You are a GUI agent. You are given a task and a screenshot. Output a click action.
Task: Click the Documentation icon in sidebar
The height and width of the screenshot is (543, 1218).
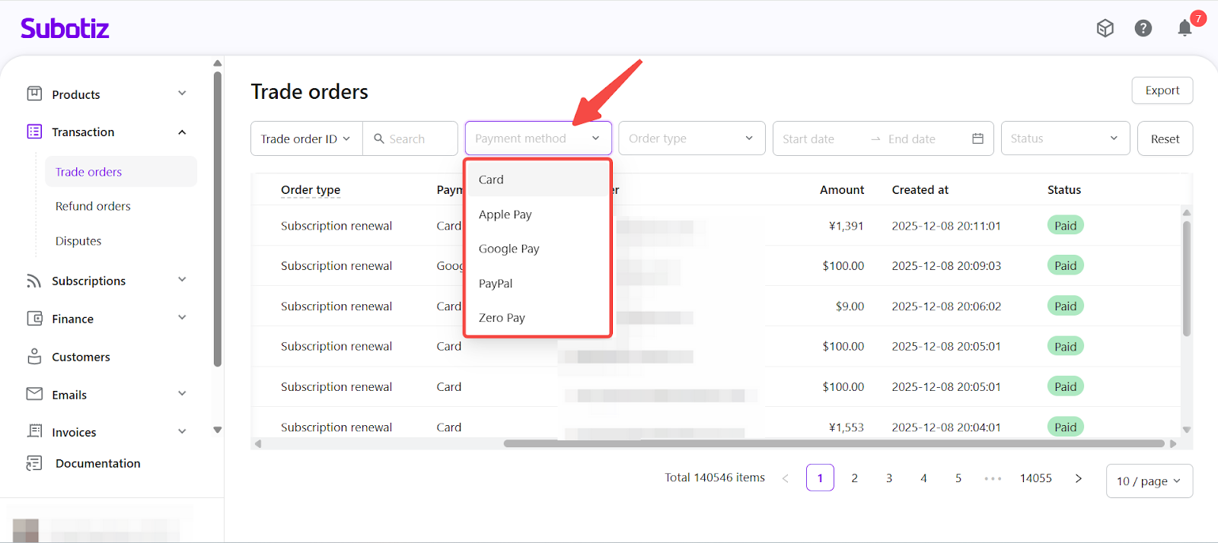point(34,463)
